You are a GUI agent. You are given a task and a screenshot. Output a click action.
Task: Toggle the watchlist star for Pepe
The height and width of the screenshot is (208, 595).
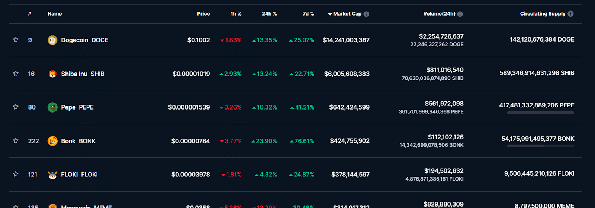point(16,107)
